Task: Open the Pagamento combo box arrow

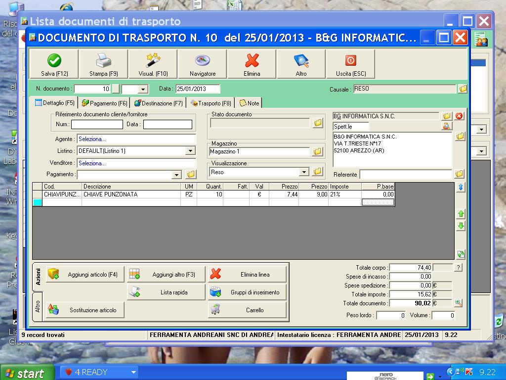Action: [x=176, y=175]
